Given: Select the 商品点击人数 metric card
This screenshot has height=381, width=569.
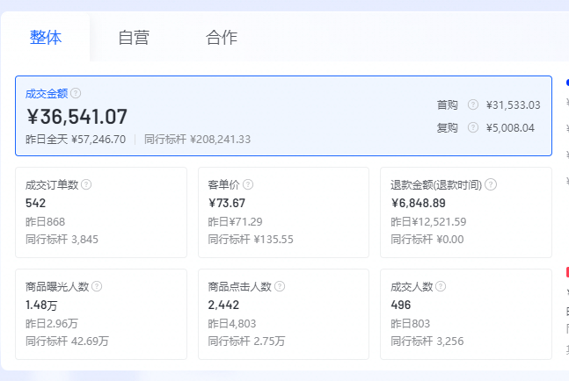Looking at the screenshot, I should tap(283, 314).
